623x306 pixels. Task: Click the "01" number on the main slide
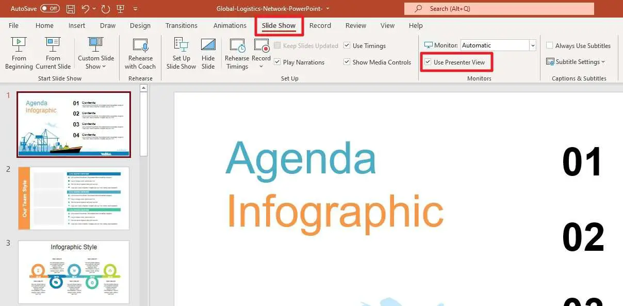tap(582, 162)
